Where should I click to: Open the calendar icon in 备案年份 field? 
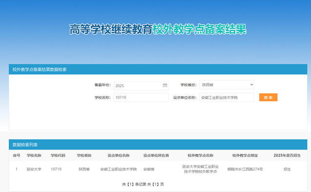165,85
